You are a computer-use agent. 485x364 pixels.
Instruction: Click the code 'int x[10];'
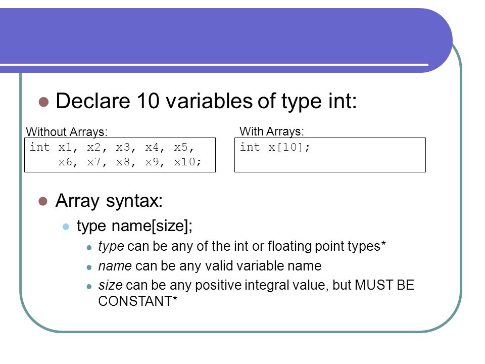tap(275, 147)
